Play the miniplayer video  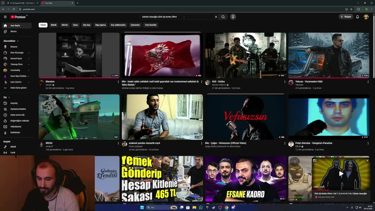point(341,173)
